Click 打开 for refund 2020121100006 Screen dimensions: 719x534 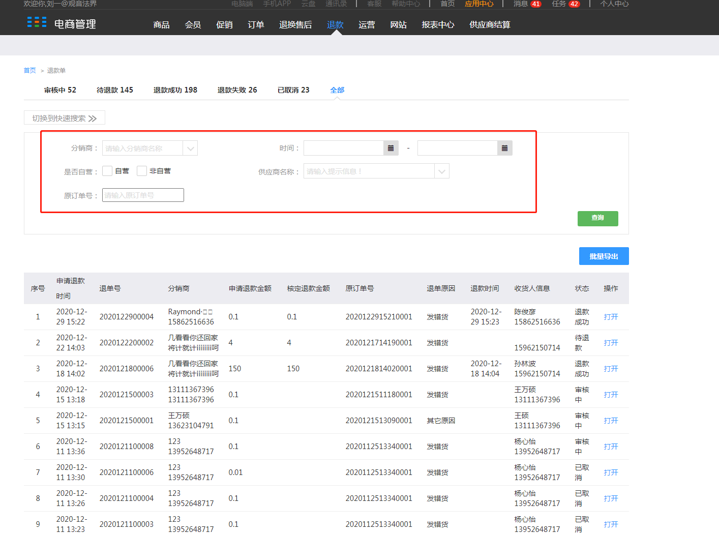[611, 472]
